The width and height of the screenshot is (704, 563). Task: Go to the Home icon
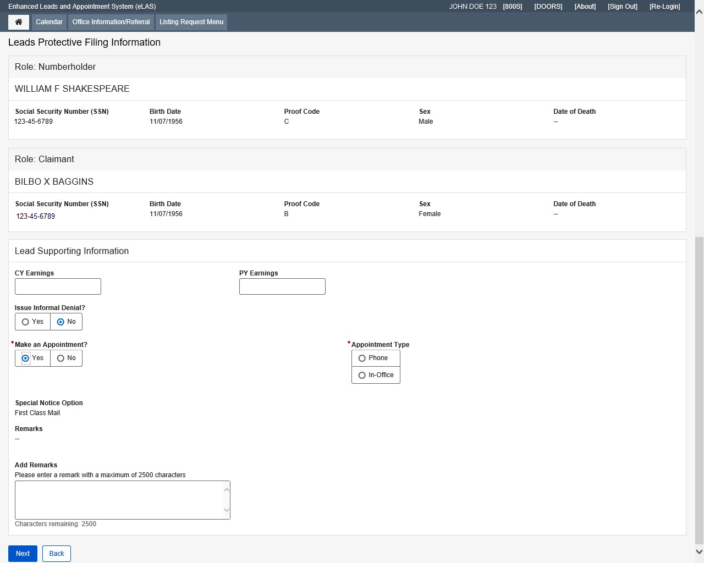18,22
